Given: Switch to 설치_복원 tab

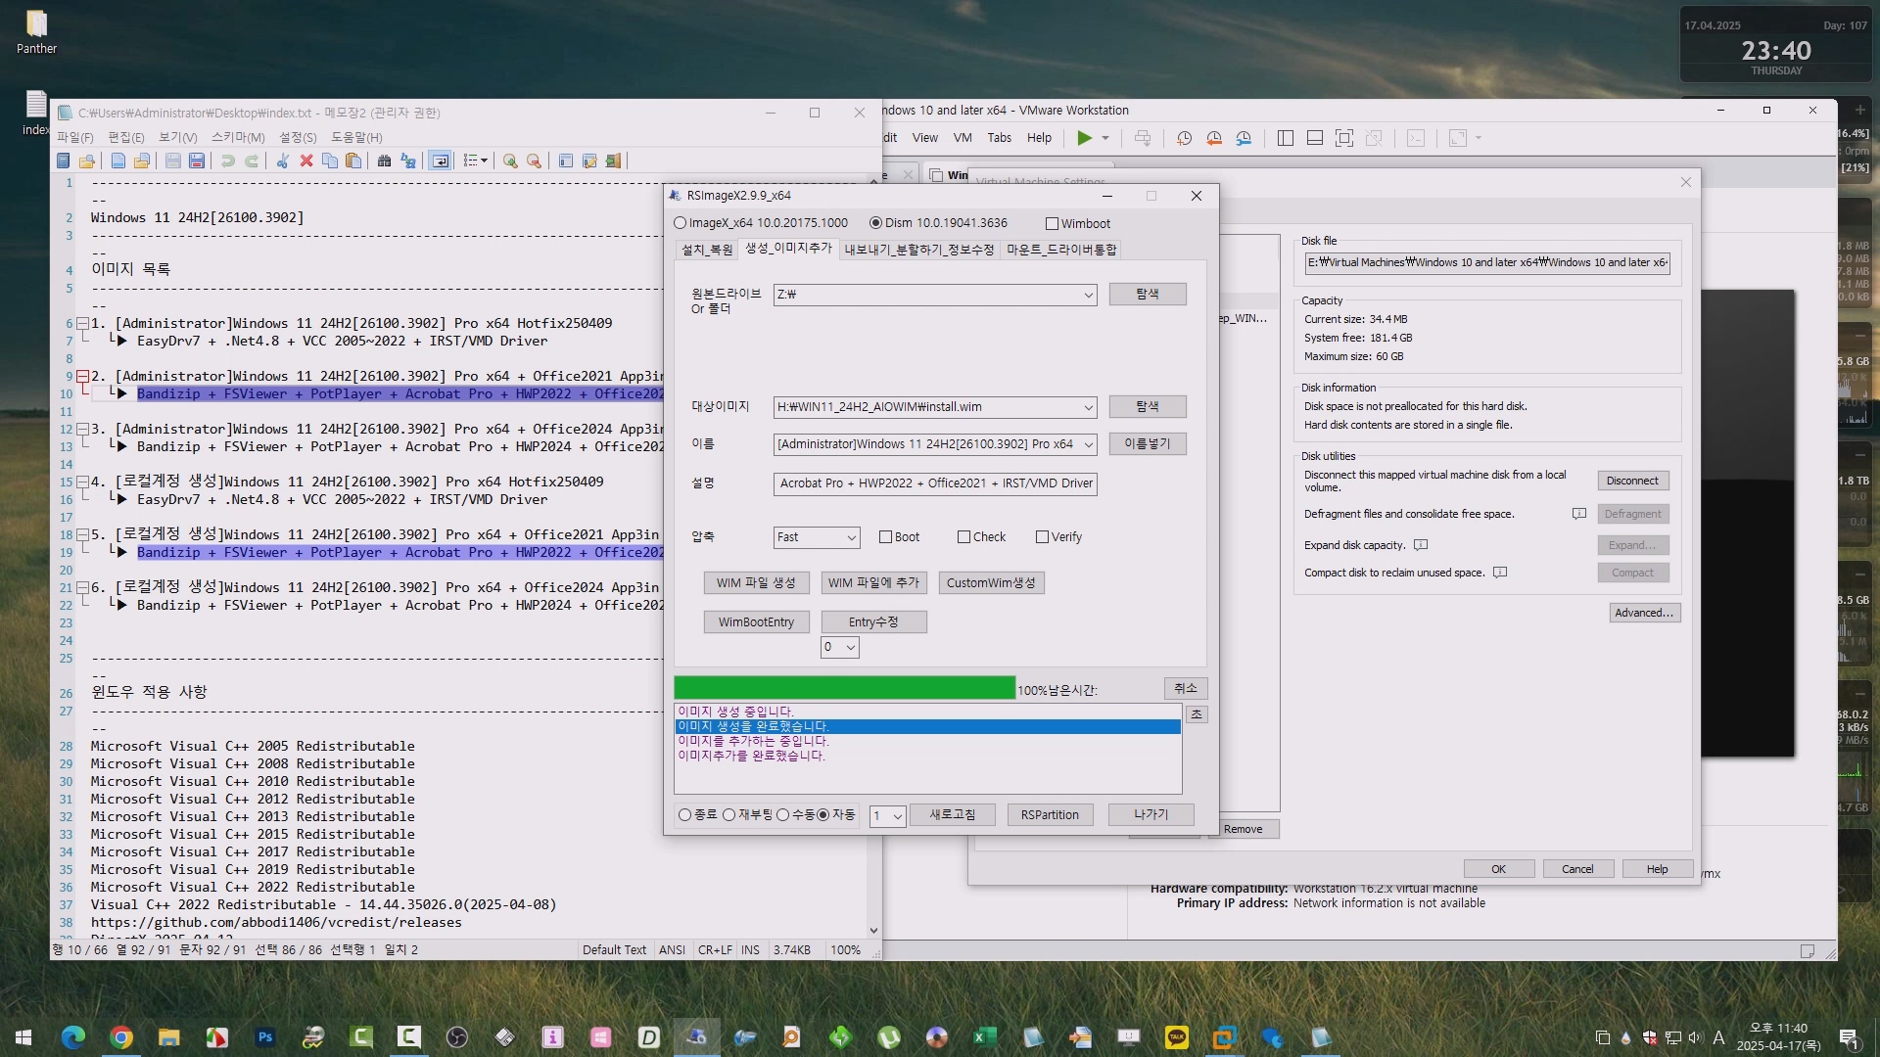Looking at the screenshot, I should (707, 250).
